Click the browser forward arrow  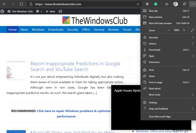point(13,4)
